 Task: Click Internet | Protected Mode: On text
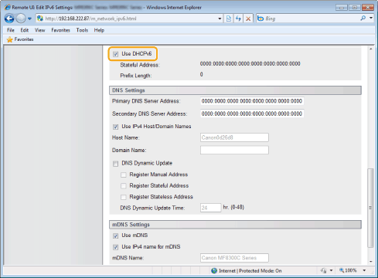tap(250, 270)
